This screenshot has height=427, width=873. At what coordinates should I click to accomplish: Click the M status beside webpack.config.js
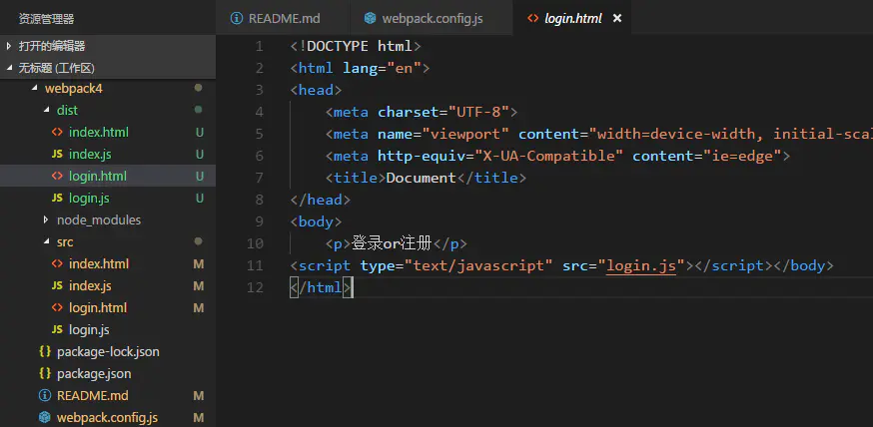coord(198,418)
